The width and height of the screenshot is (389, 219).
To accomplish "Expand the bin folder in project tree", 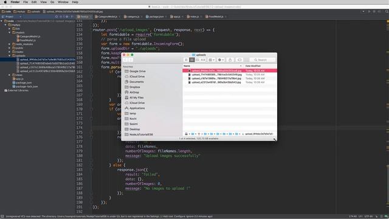I will pos(10,29).
